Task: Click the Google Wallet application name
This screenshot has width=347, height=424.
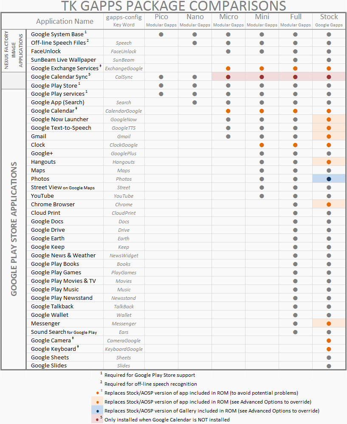Action: 50,315
